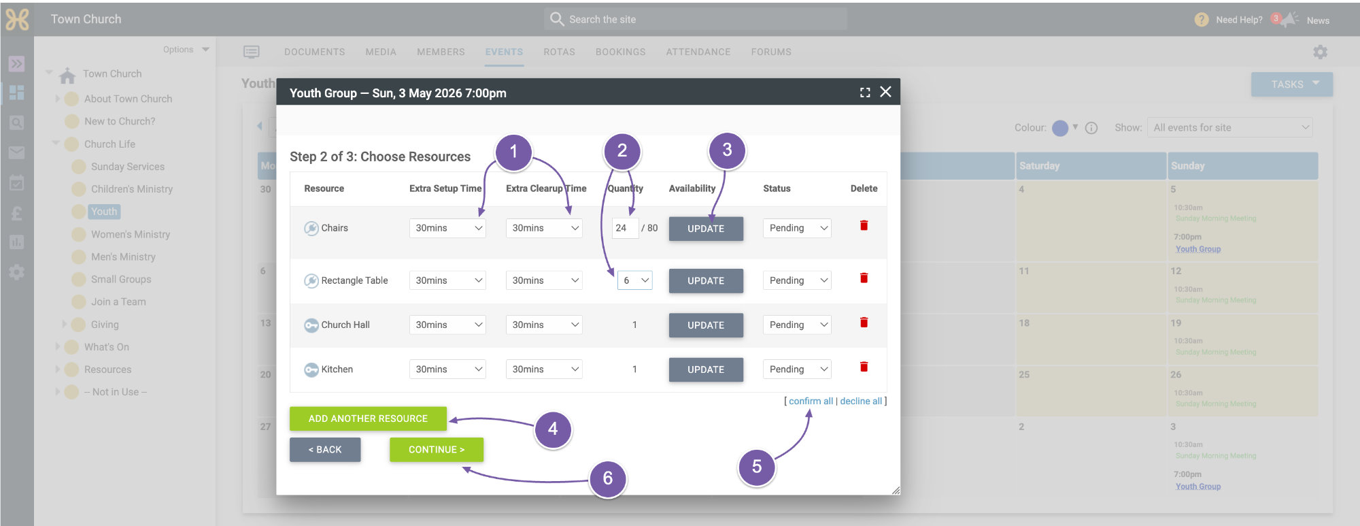Open the mail envelope icon in the sidebar
The height and width of the screenshot is (526, 1360).
(x=16, y=152)
